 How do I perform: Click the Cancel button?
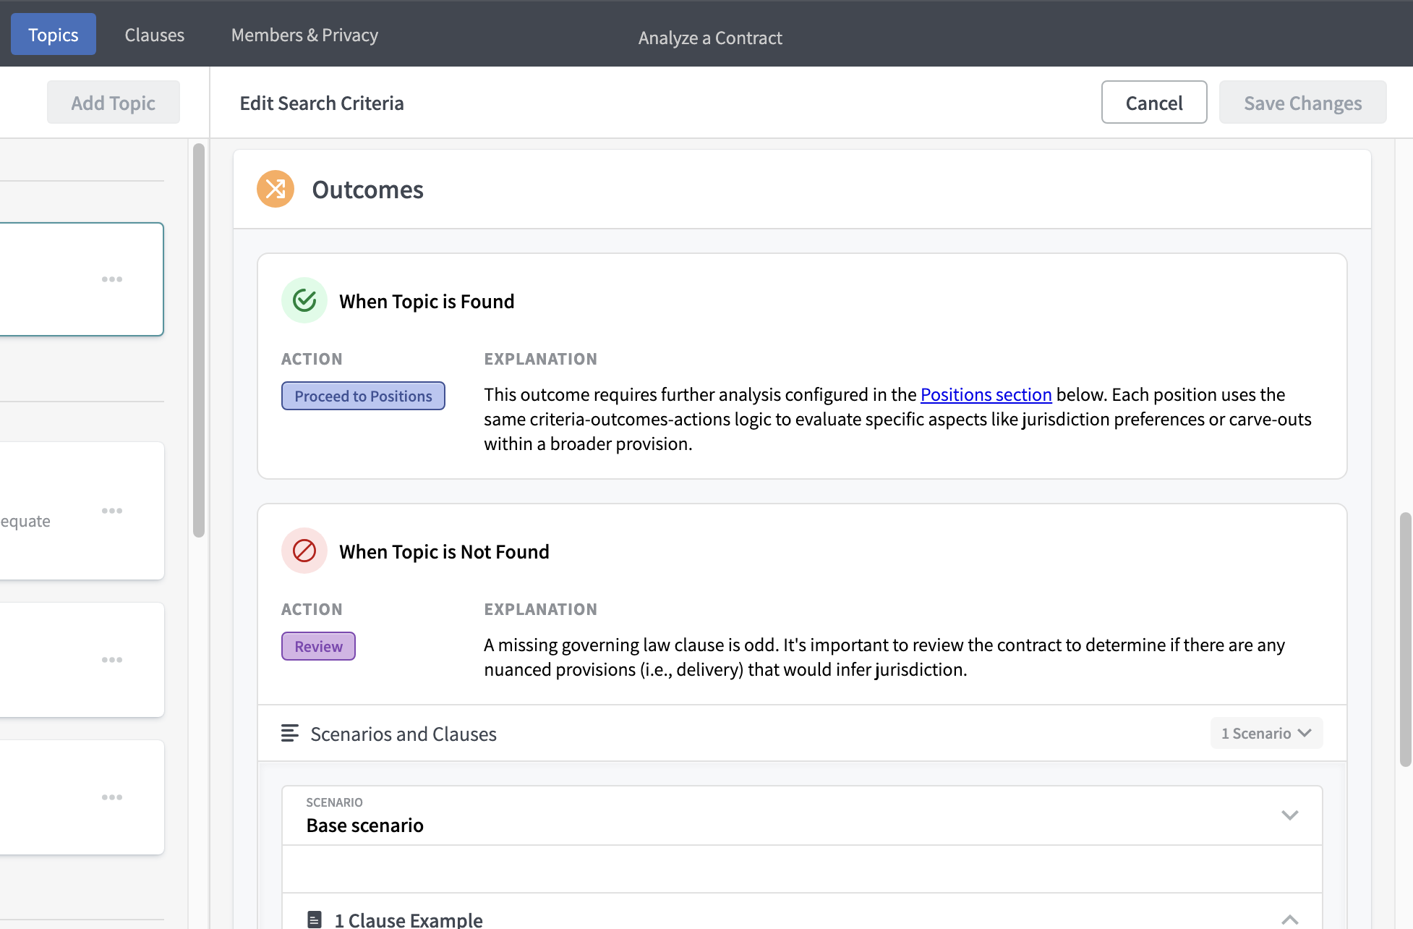pos(1154,102)
